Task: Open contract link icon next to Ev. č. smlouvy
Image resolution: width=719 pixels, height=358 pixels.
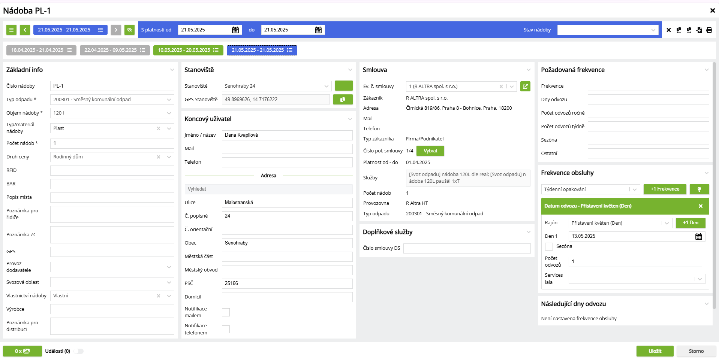Action: [525, 87]
